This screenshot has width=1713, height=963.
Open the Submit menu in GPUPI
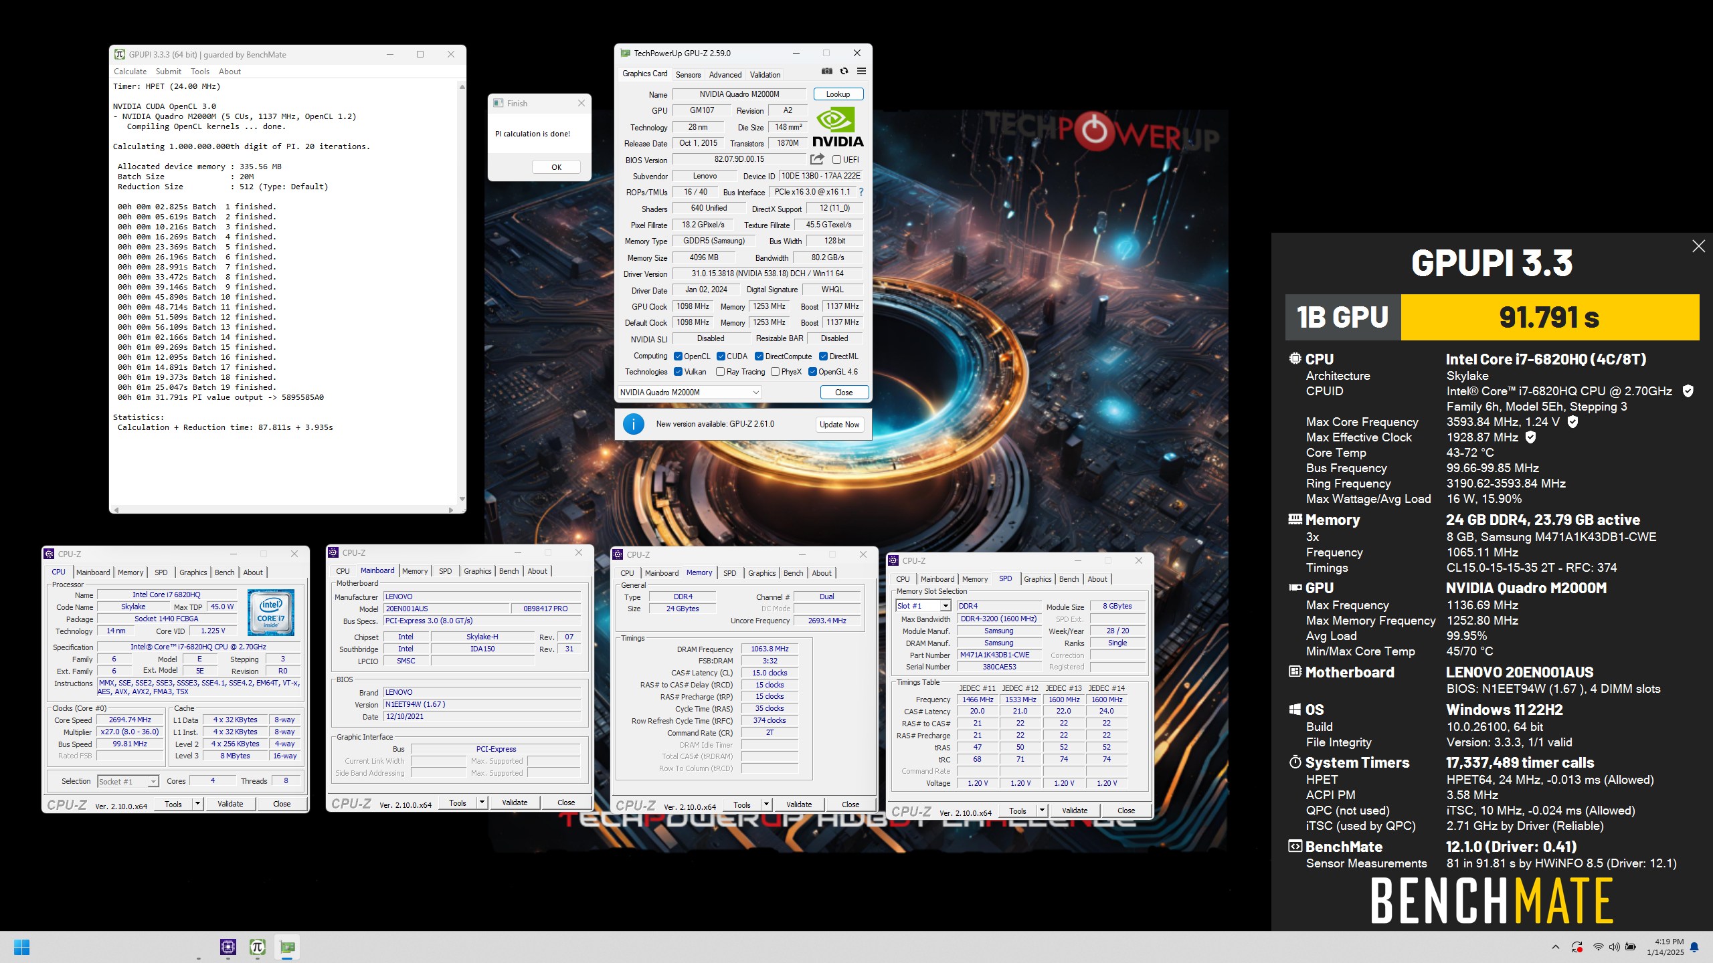point(169,72)
